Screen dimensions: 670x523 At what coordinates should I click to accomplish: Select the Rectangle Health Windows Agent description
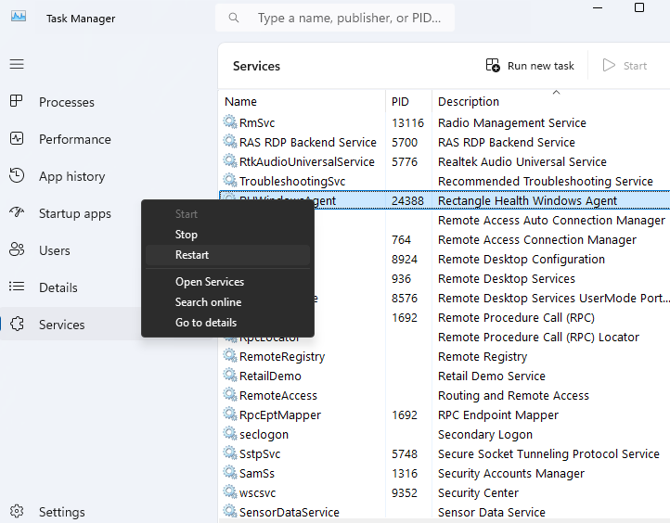point(527,200)
